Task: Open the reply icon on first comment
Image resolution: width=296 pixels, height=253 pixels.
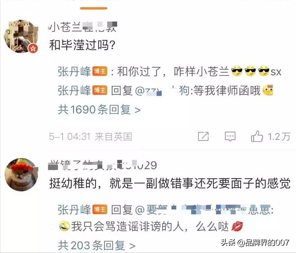Action: click(x=230, y=136)
